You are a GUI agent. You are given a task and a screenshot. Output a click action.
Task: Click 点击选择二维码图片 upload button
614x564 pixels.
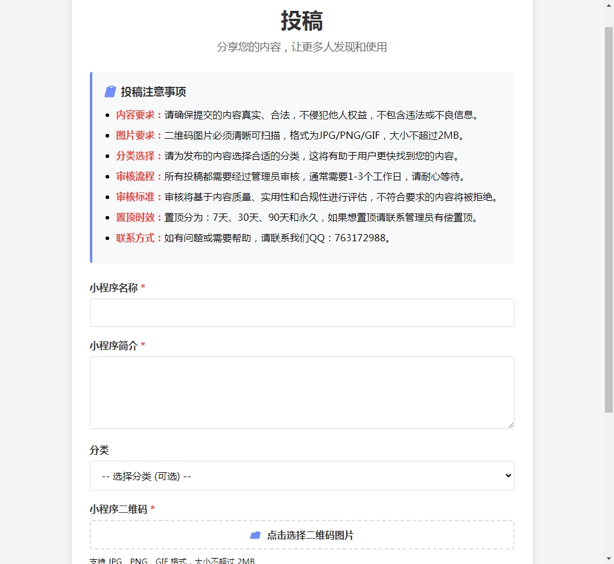[x=302, y=534]
